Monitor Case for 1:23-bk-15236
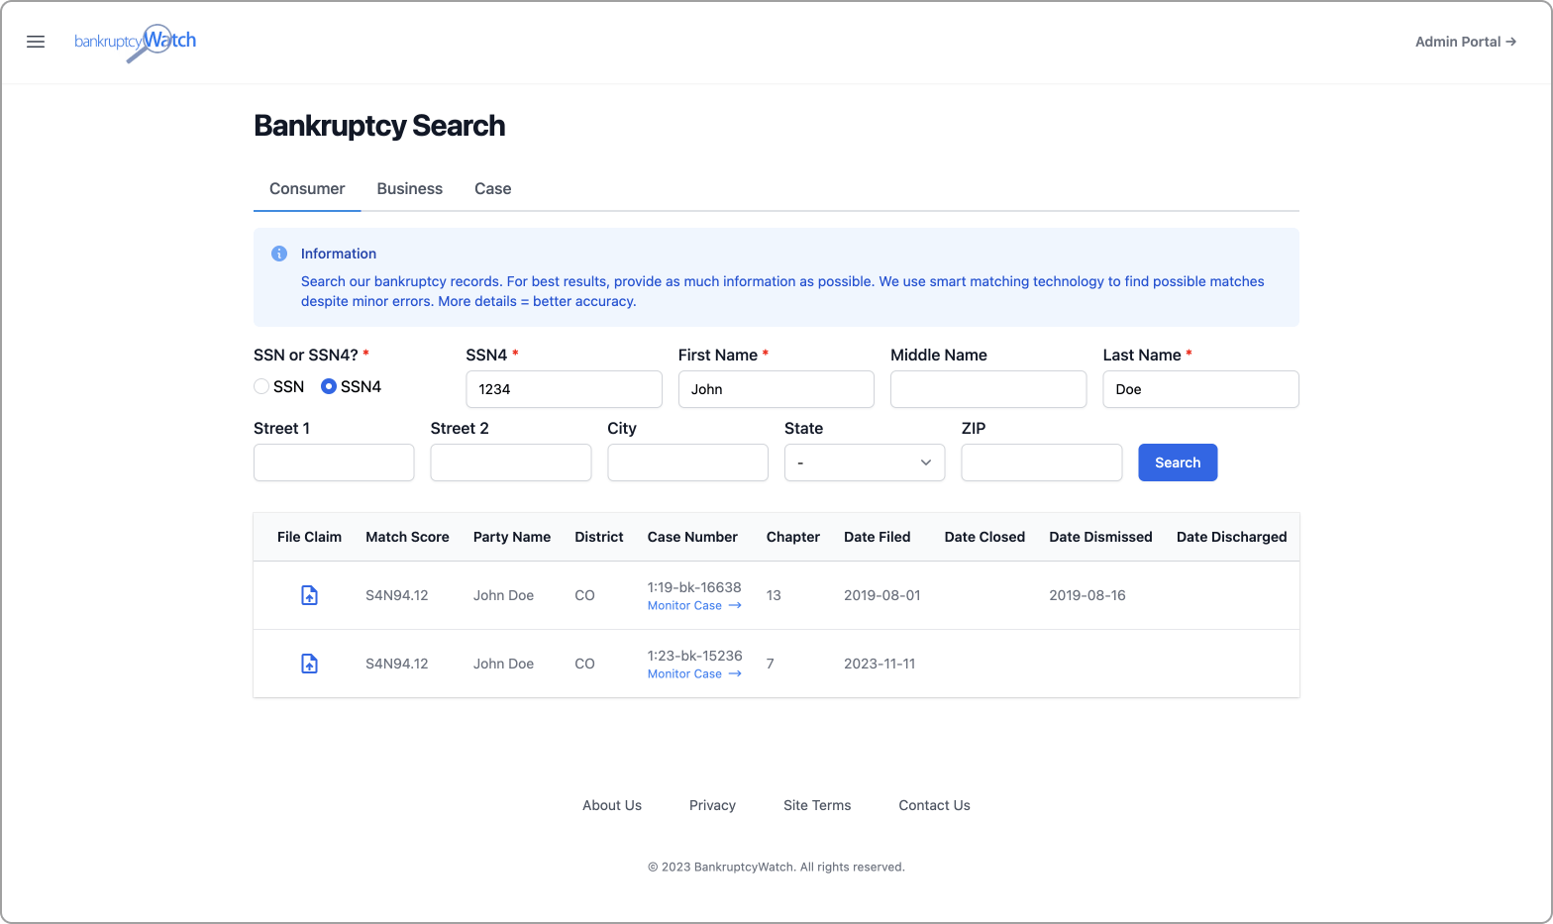This screenshot has width=1553, height=924. point(693,673)
